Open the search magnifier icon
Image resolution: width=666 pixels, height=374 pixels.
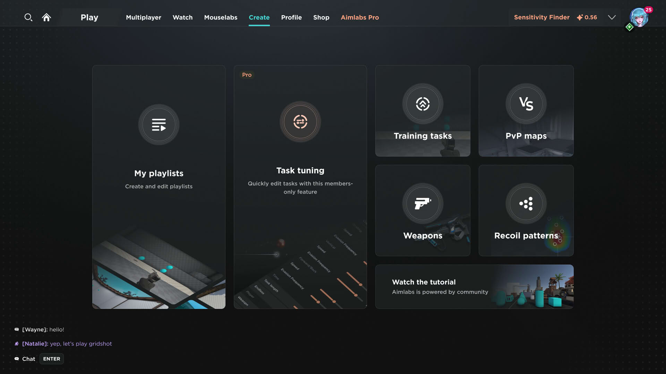coord(28,17)
